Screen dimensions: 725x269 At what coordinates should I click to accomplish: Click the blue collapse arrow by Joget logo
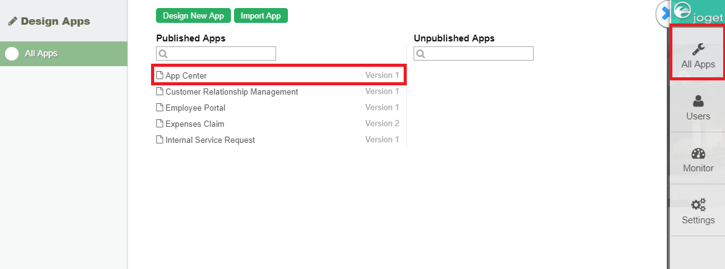(663, 12)
